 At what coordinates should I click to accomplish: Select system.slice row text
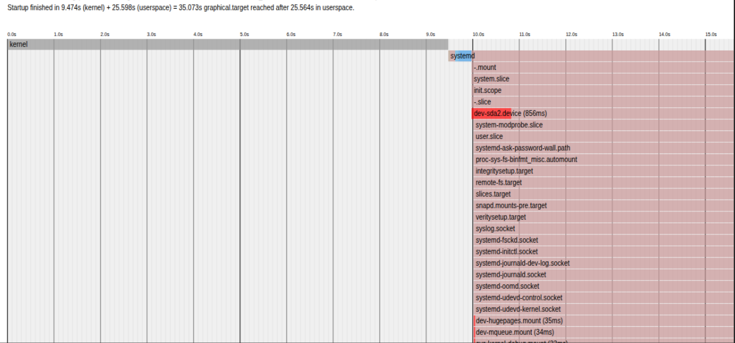pos(491,79)
